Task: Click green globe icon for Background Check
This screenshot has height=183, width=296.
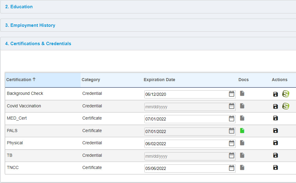Action: (286, 94)
